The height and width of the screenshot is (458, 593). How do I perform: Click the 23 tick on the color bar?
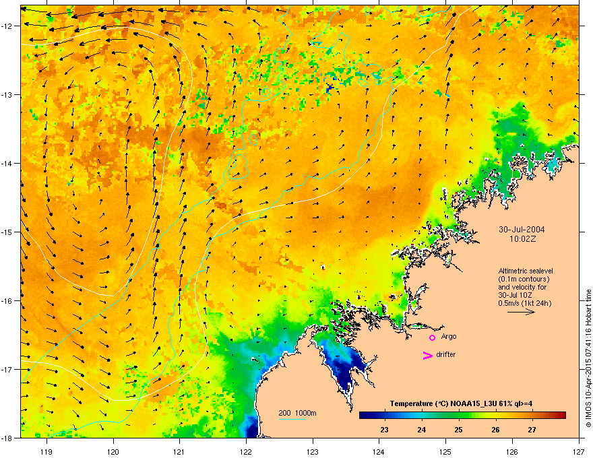click(384, 430)
